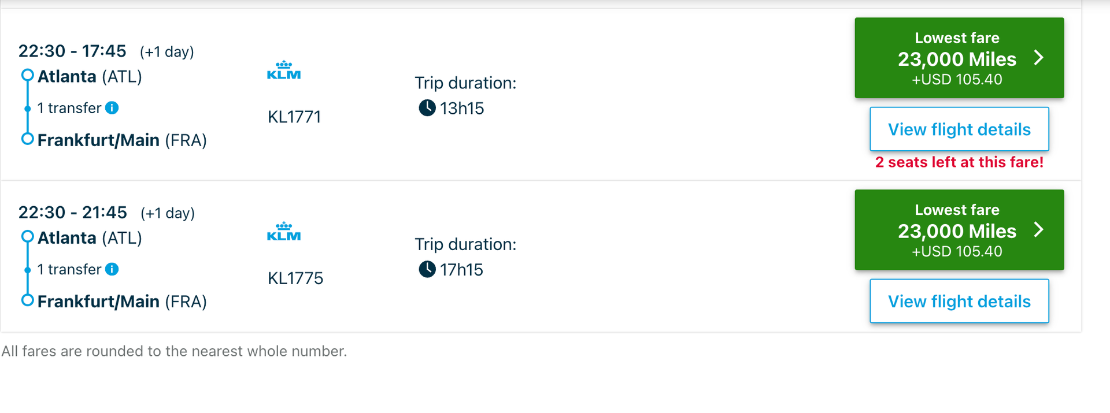The height and width of the screenshot is (413, 1110).
Task: Click the transfer stop dot on first itinerary
Action: (x=27, y=108)
